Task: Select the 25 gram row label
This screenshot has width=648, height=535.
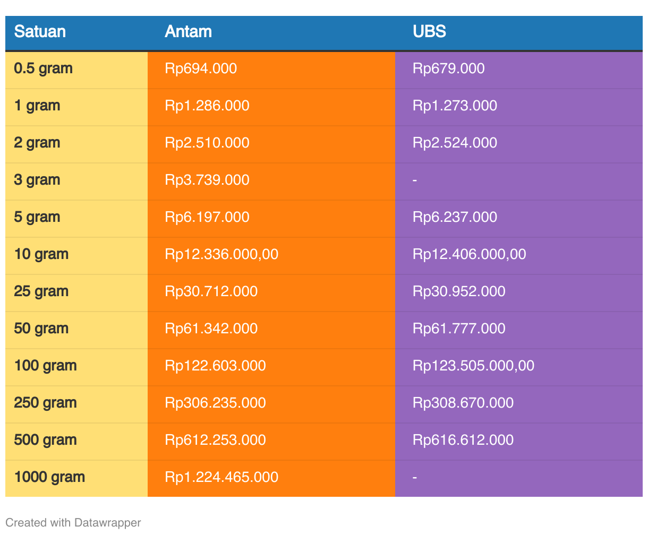Action: 41,291
